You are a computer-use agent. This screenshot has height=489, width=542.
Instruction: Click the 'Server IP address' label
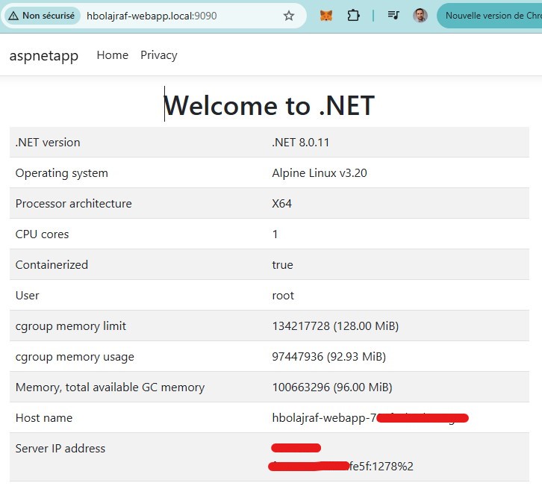click(x=60, y=448)
